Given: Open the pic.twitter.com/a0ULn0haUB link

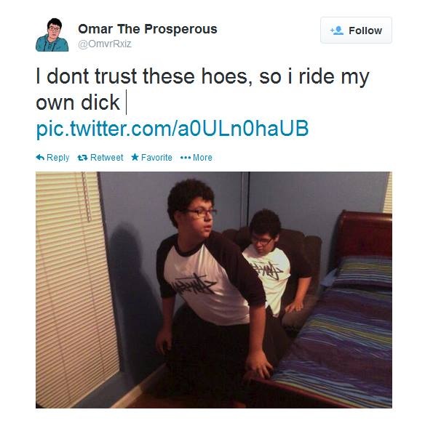Looking at the screenshot, I should pos(172,128).
